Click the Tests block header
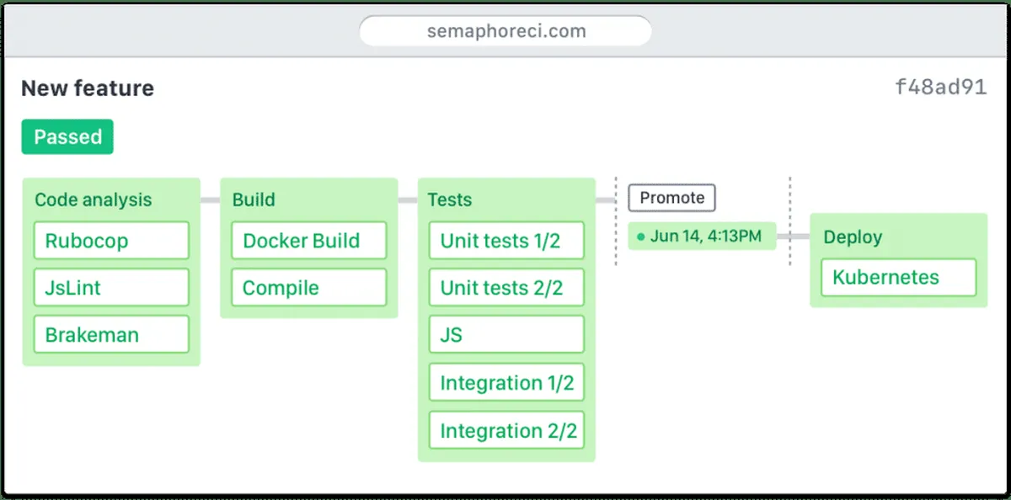The image size is (1011, 500). point(450,200)
